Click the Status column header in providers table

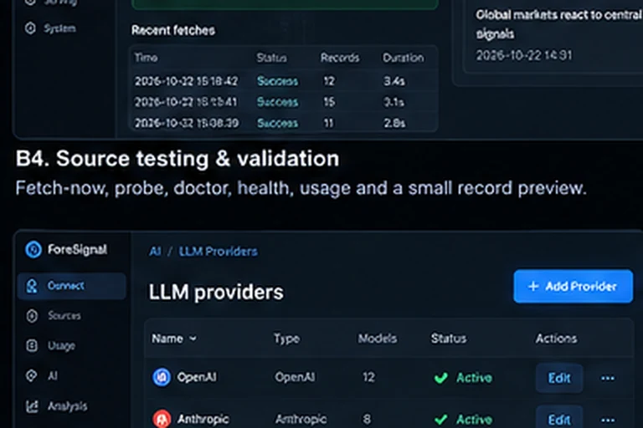(x=448, y=339)
